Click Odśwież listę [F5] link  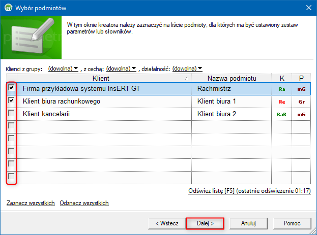[x=249, y=191]
